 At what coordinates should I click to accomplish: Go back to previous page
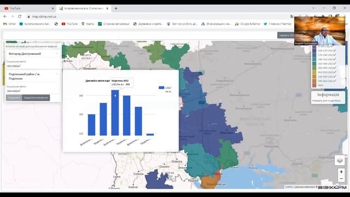(x=5, y=16)
